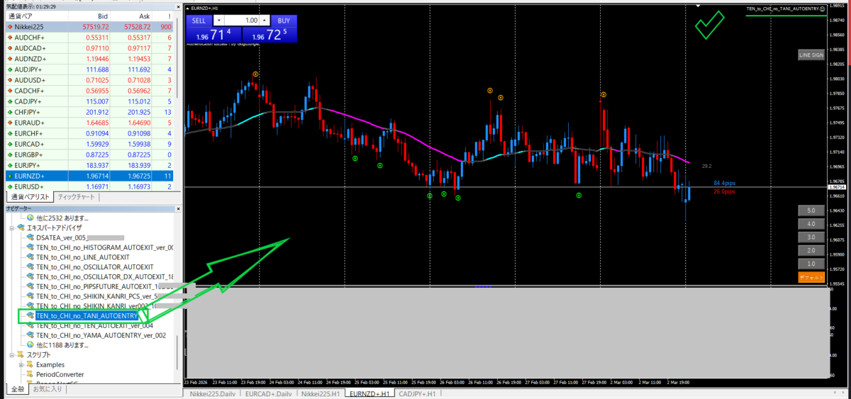Click the TEN_to_CHI_no_TANI_AUTOENTRY expert advisor icon
Screen dimensions: 851x399
coord(30,315)
